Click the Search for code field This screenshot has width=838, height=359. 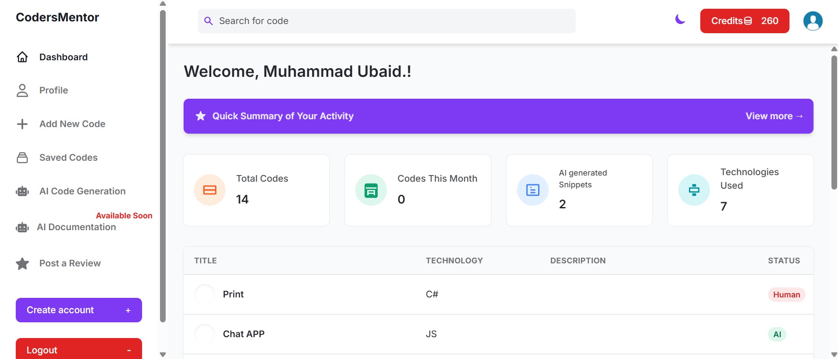[x=386, y=21]
